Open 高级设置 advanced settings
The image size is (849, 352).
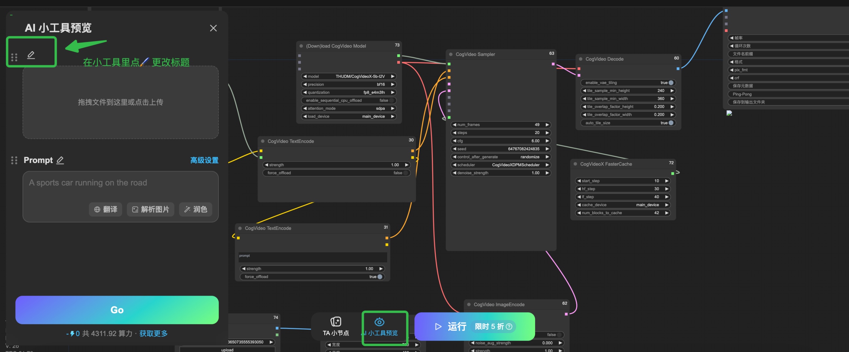(x=204, y=160)
